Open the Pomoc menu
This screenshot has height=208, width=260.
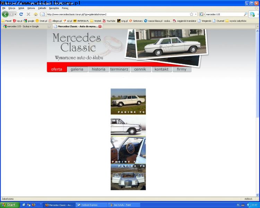[65, 8]
